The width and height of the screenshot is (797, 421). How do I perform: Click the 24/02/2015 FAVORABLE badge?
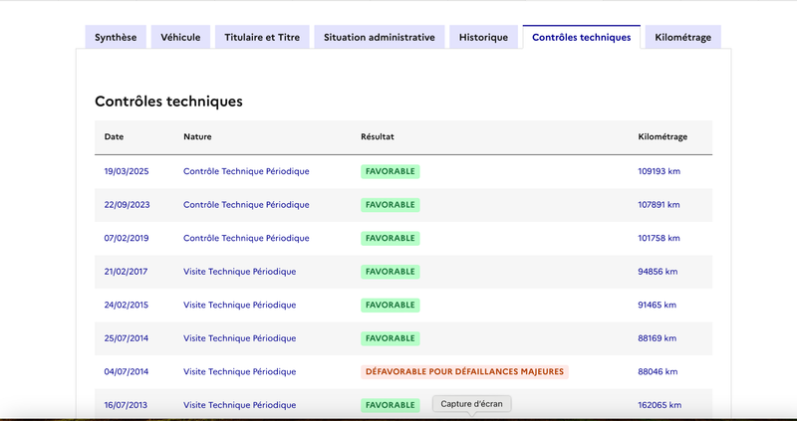[391, 306]
